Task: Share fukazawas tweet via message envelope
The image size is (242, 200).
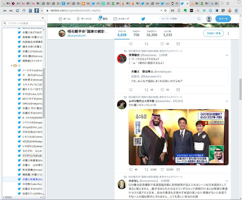Action: pos(178,90)
